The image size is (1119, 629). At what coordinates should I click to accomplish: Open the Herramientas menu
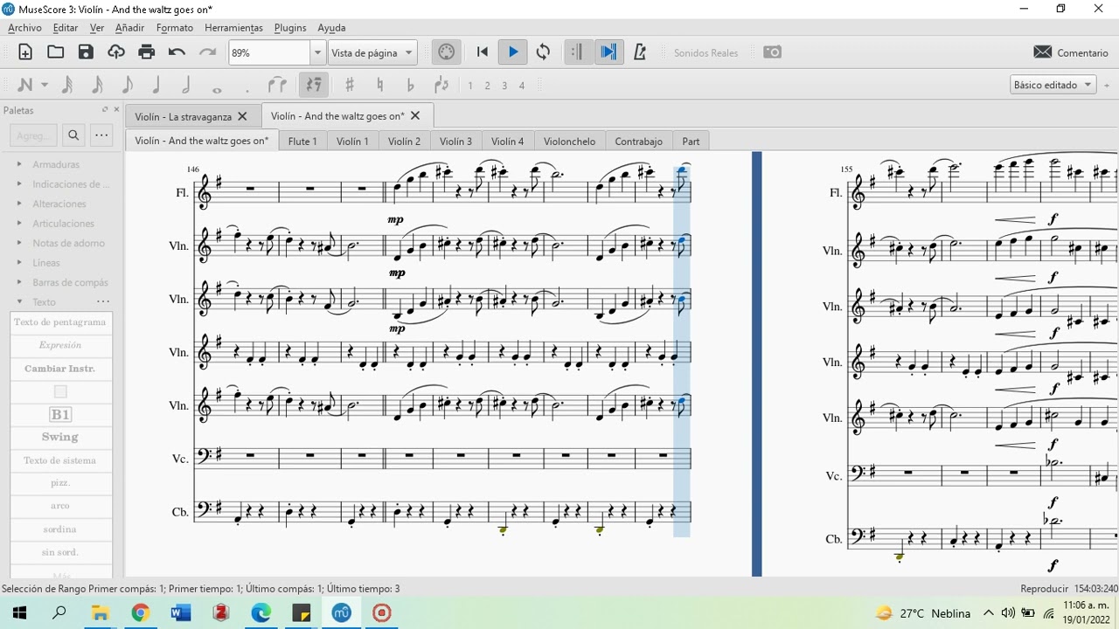pos(233,28)
